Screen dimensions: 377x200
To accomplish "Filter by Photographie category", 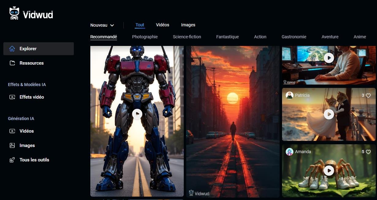I will tap(145, 37).
